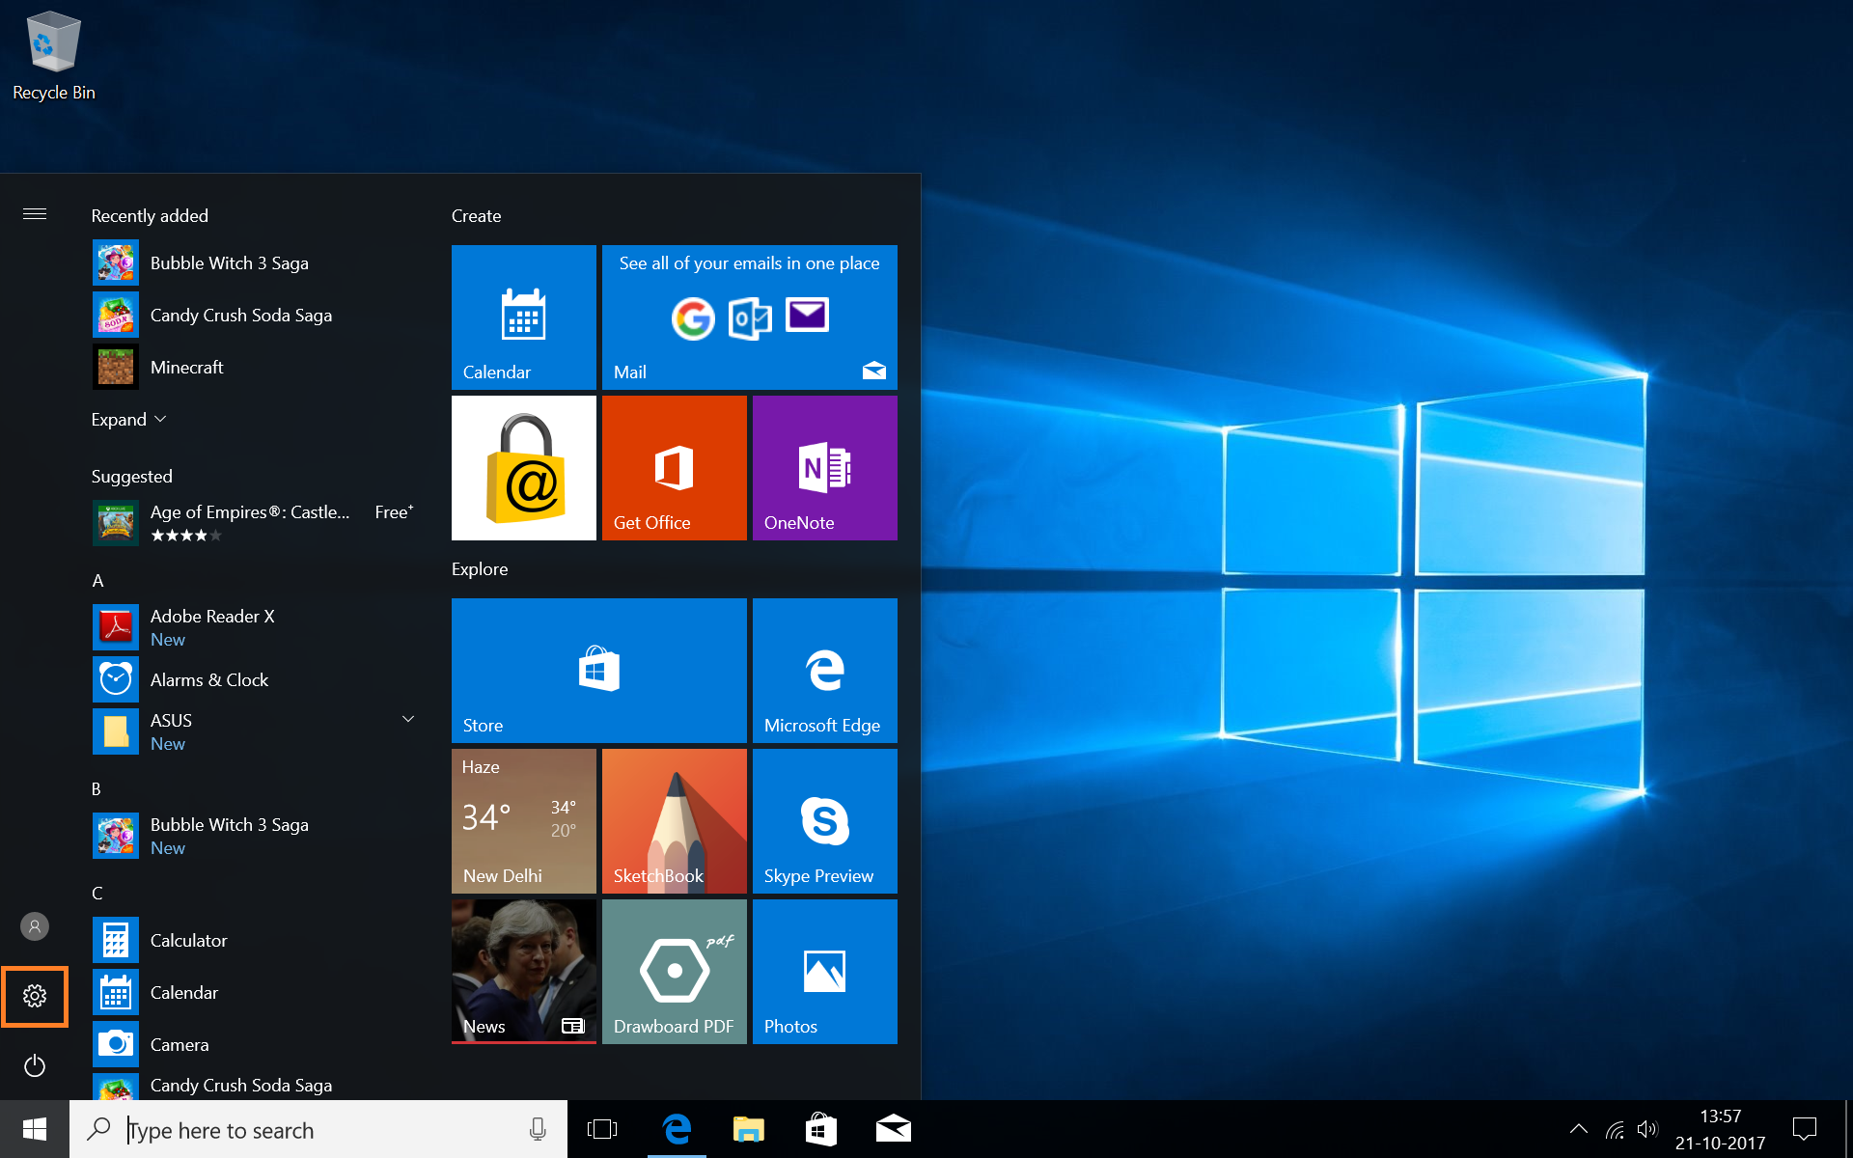The width and height of the screenshot is (1853, 1158).
Task: Open the News tile
Action: pyautogui.click(x=524, y=972)
